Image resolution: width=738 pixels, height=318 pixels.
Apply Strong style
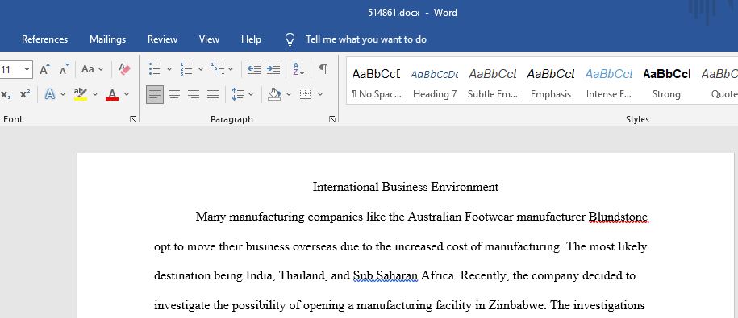[x=666, y=83]
